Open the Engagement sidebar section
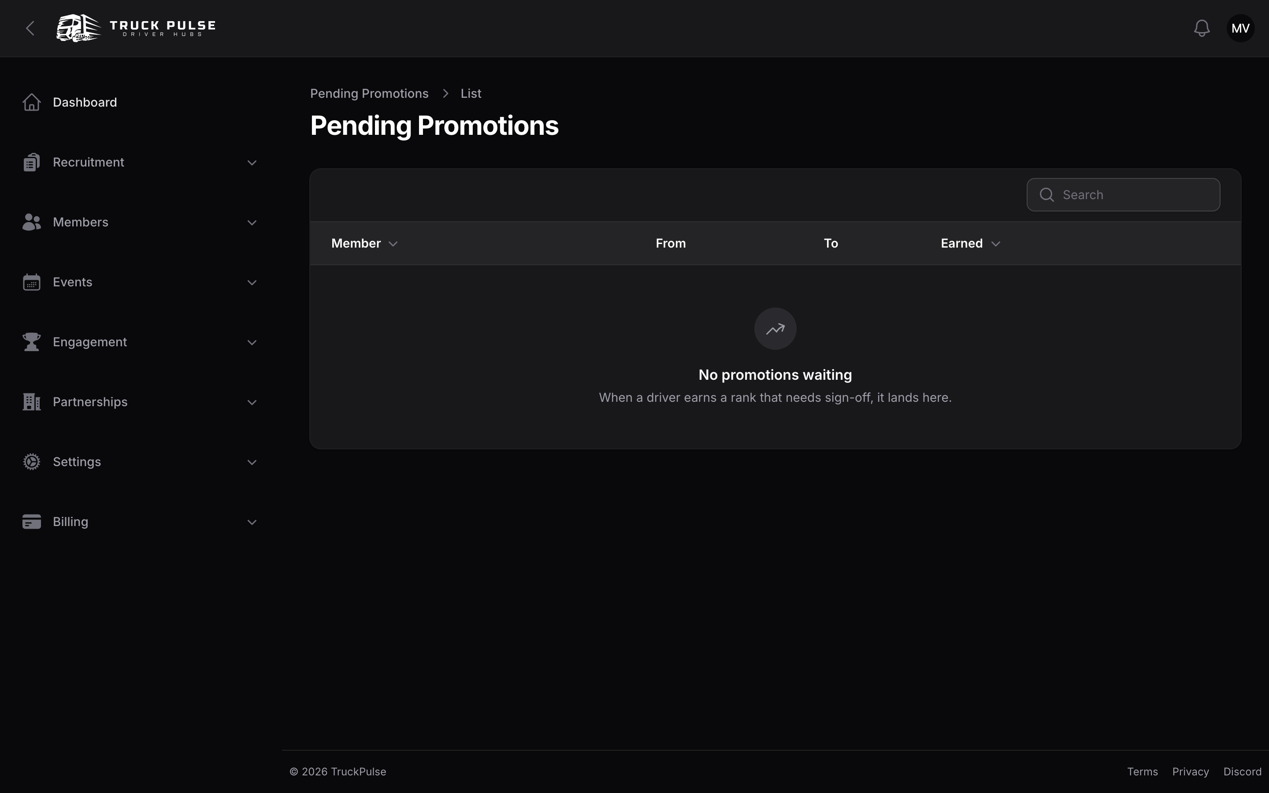This screenshot has height=793, width=1269. tap(141, 342)
